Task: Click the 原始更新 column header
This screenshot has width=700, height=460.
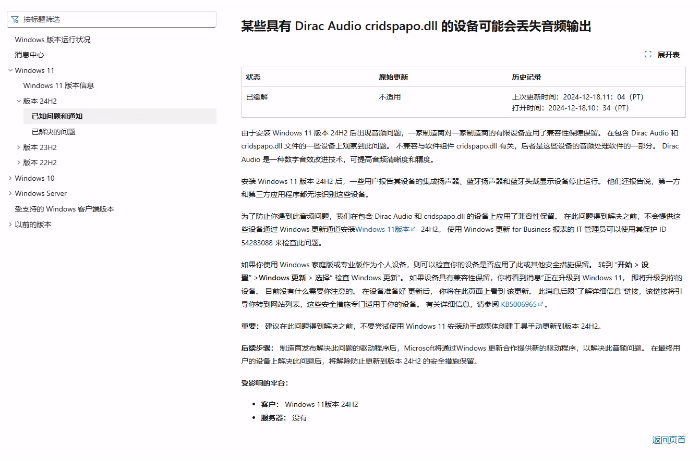Action: 393,77
